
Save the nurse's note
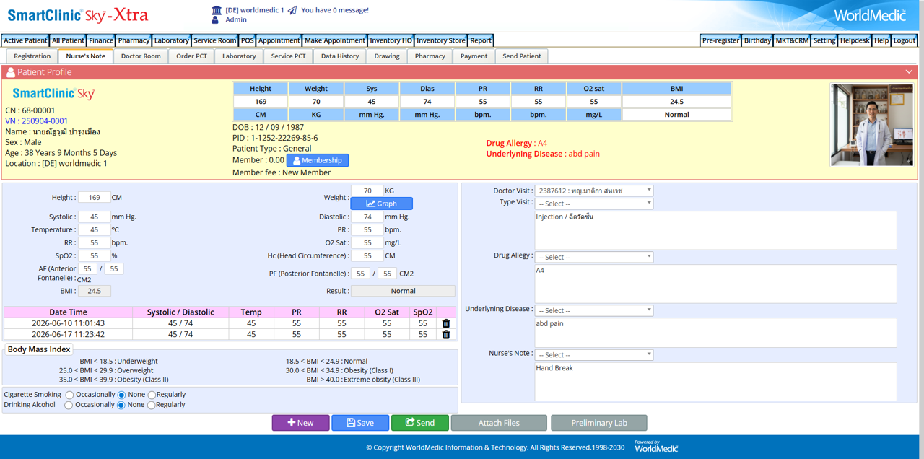(360, 423)
